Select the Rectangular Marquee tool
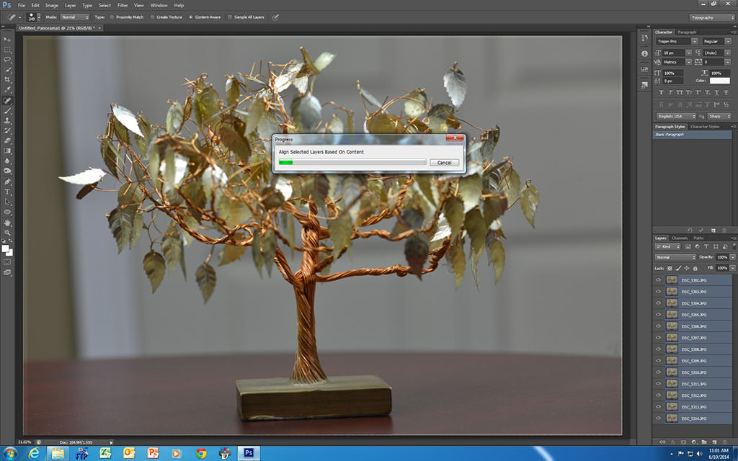738x461 pixels. [7, 50]
